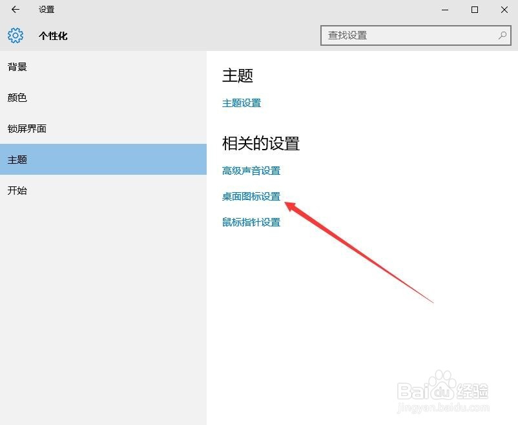Screen dimensions: 518x425
Task: Select 颜色 in the sidebar
Action: (x=17, y=97)
